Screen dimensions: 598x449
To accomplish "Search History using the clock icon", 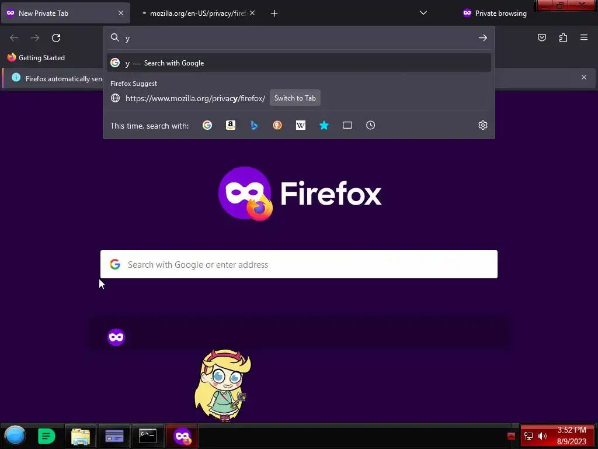I will pos(370,125).
